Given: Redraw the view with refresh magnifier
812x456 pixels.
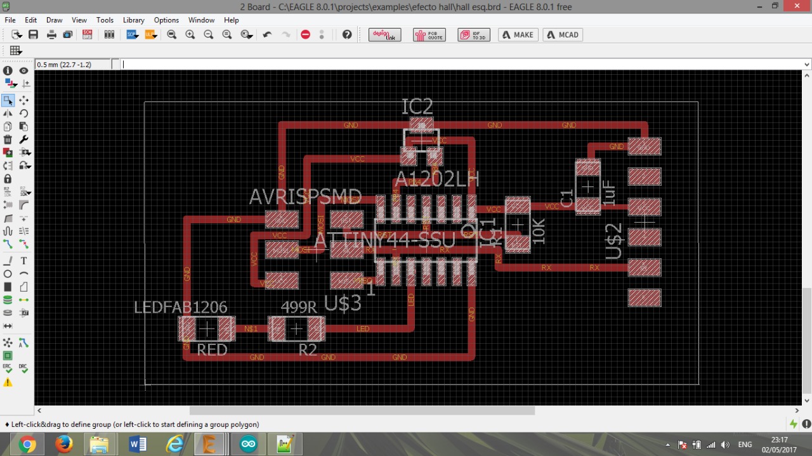Looking at the screenshot, I should point(226,35).
